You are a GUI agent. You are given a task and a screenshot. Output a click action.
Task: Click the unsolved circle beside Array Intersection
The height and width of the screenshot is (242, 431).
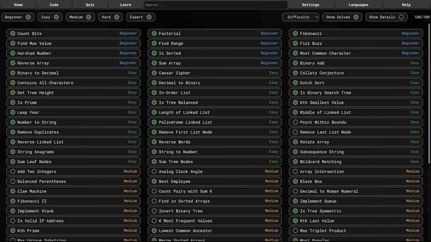tap(295, 172)
